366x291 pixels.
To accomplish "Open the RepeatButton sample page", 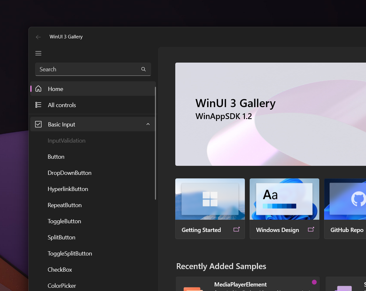I will (65, 205).
